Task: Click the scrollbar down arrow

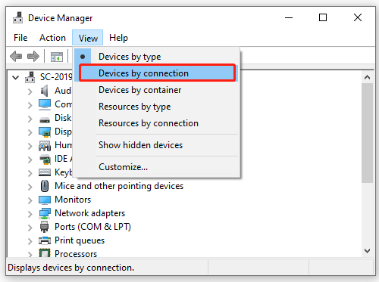Action: (x=368, y=251)
